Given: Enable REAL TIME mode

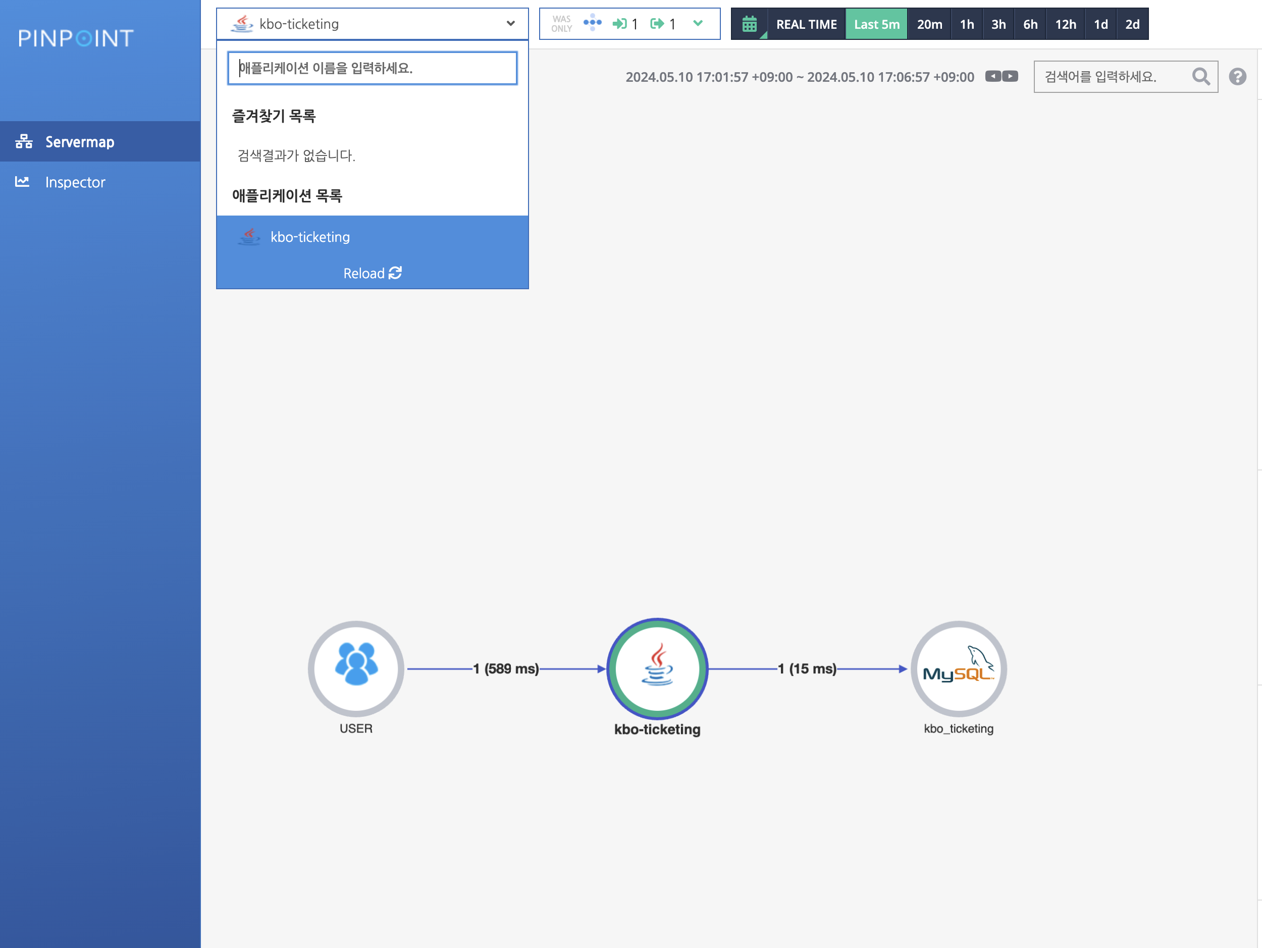Looking at the screenshot, I should [806, 24].
